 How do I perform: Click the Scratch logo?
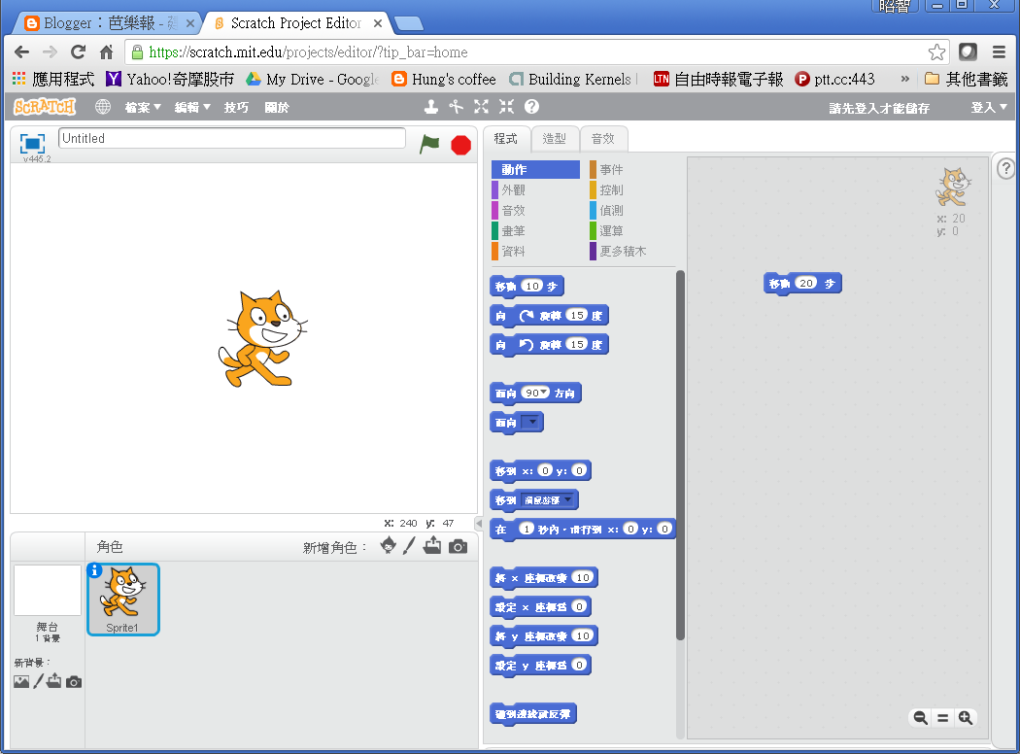click(x=45, y=106)
